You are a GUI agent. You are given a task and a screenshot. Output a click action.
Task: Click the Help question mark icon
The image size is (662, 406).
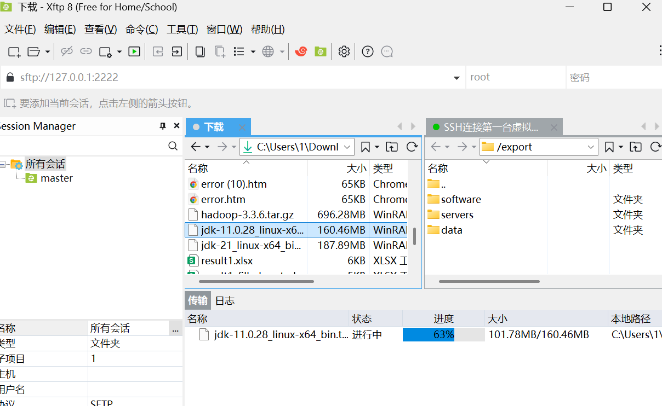pos(367,51)
